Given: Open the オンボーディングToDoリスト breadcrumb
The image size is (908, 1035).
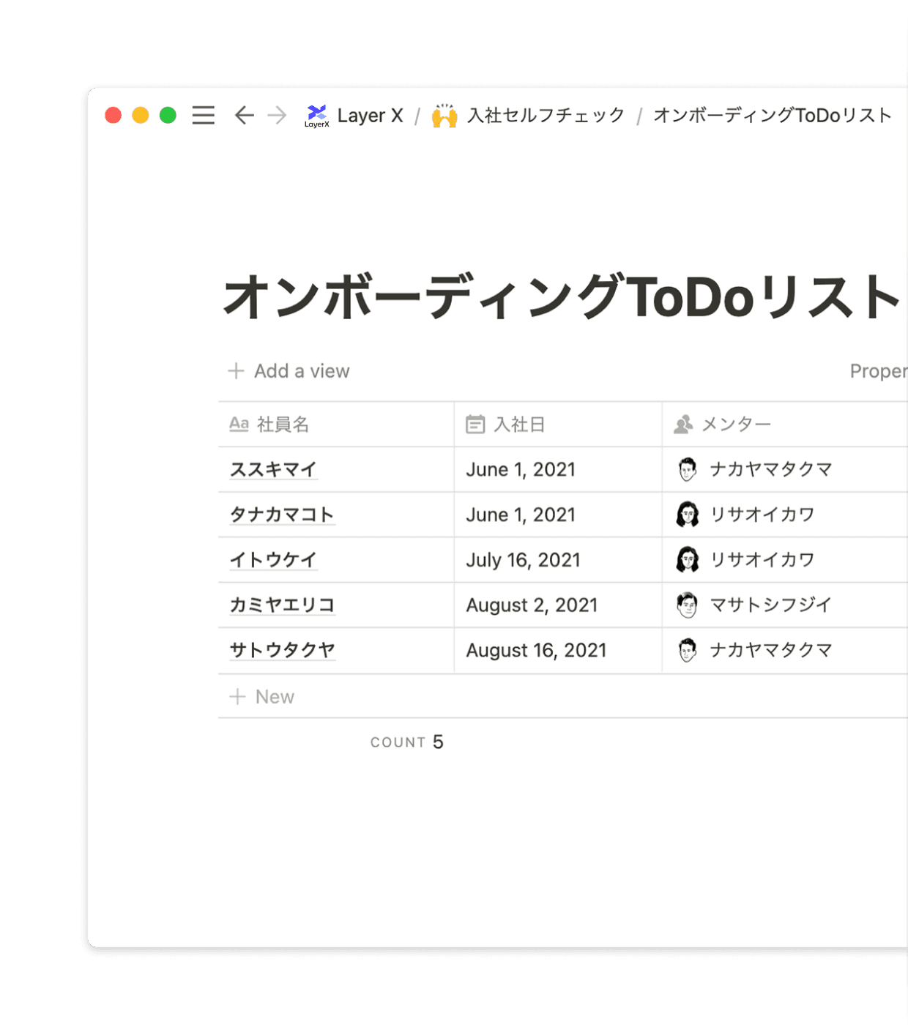Looking at the screenshot, I should 773,116.
